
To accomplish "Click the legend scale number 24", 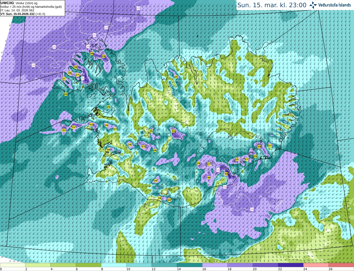I will click(305, 269).
